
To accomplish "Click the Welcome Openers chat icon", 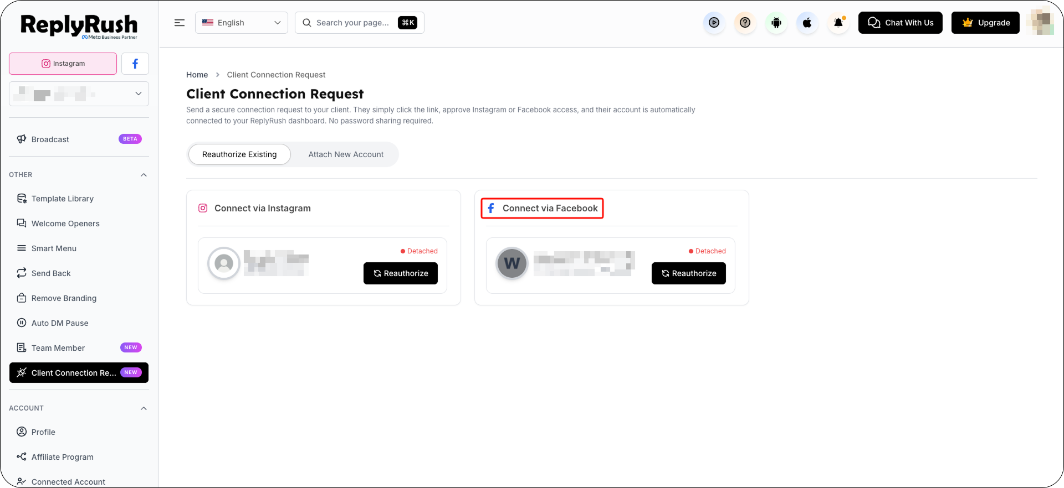I will (x=22, y=223).
